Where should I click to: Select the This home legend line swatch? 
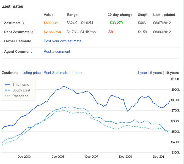[8, 84]
